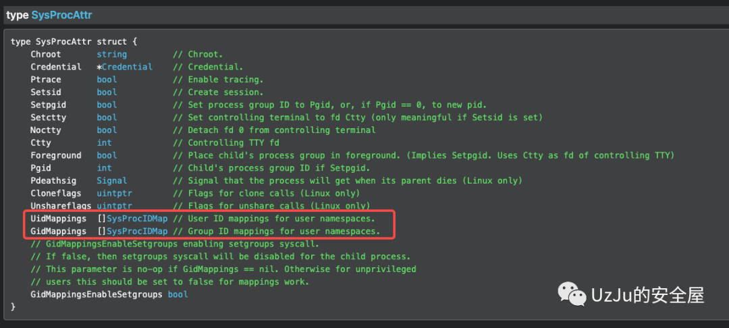The height and width of the screenshot is (328, 729).
Task: Click the bool type next to Setctty
Action: [x=107, y=117]
